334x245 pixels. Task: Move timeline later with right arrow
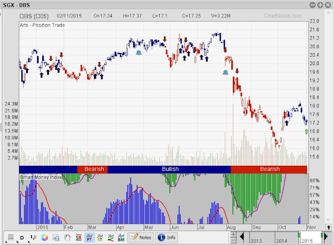click(x=326, y=236)
